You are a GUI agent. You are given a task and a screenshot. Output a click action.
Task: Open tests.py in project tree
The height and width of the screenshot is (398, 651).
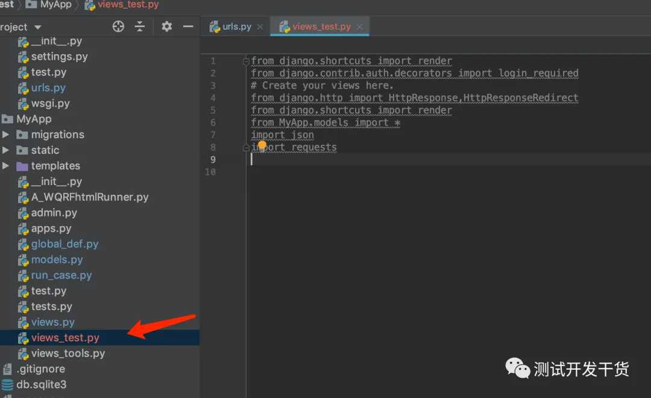click(51, 306)
